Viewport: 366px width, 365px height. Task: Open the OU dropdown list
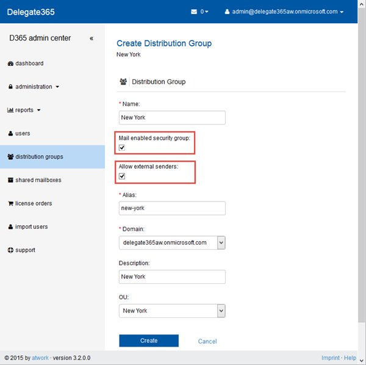(x=221, y=311)
